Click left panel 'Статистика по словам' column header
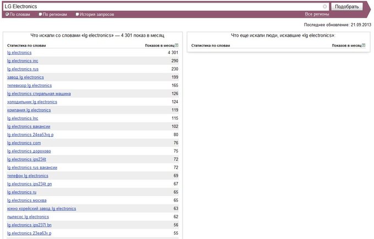This screenshot has height=239, width=374. click(x=26, y=46)
